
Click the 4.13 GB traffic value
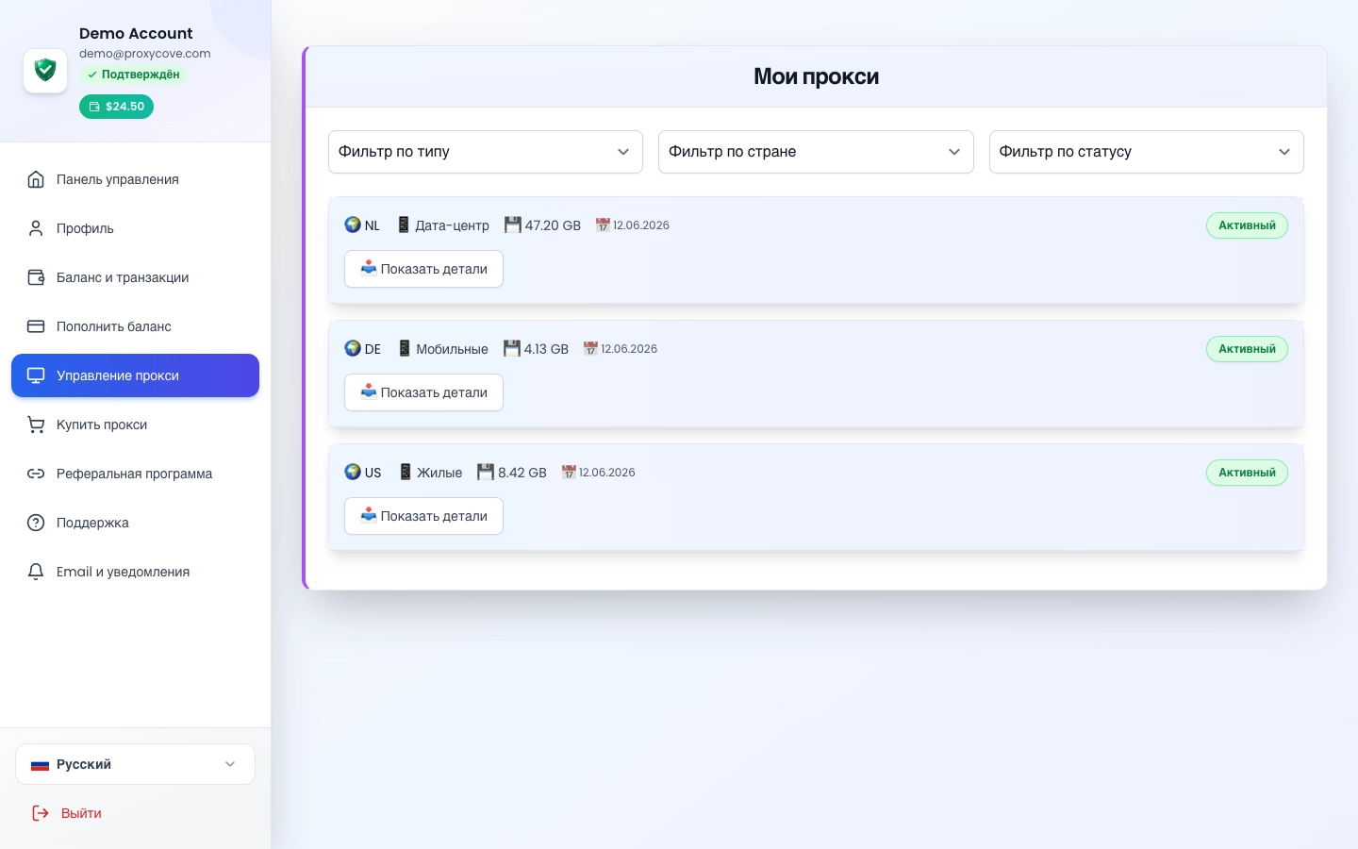click(546, 349)
